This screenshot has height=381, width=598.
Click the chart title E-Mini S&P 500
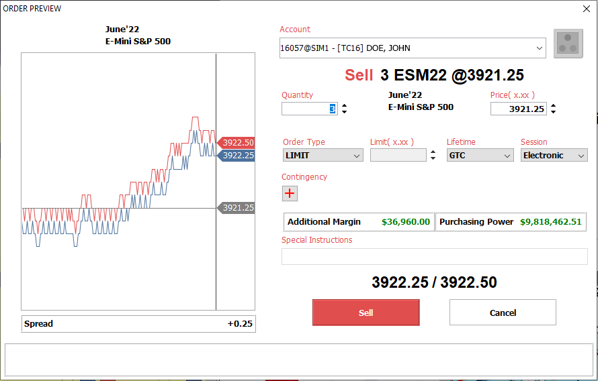click(138, 42)
